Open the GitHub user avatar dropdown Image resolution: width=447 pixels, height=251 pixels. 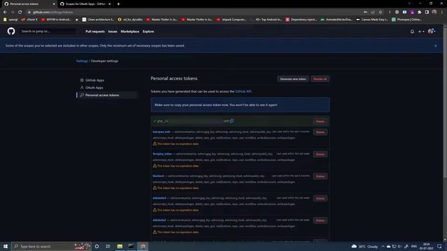coord(432,31)
